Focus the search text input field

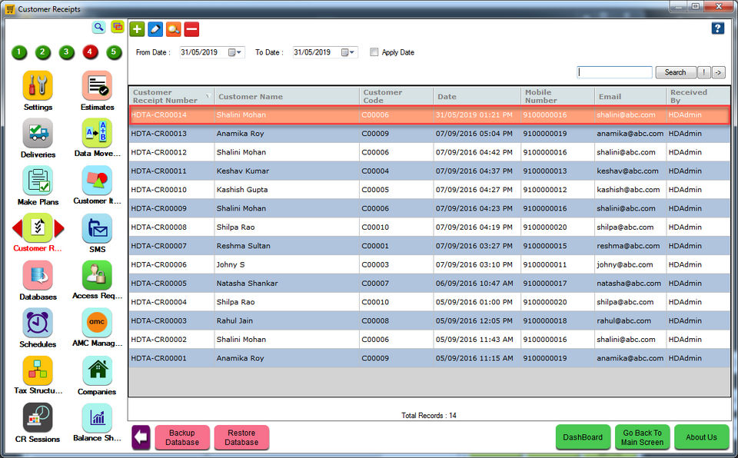pyautogui.click(x=615, y=72)
